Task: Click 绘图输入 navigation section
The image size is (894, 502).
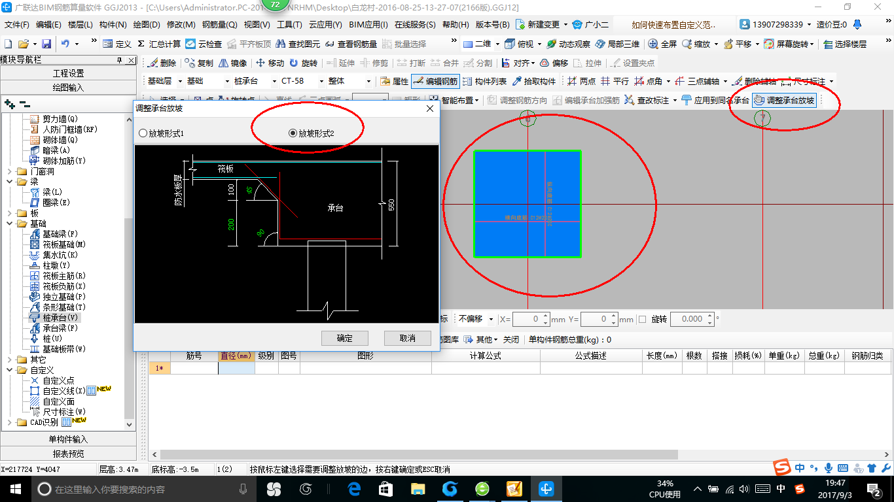Action: 69,88
